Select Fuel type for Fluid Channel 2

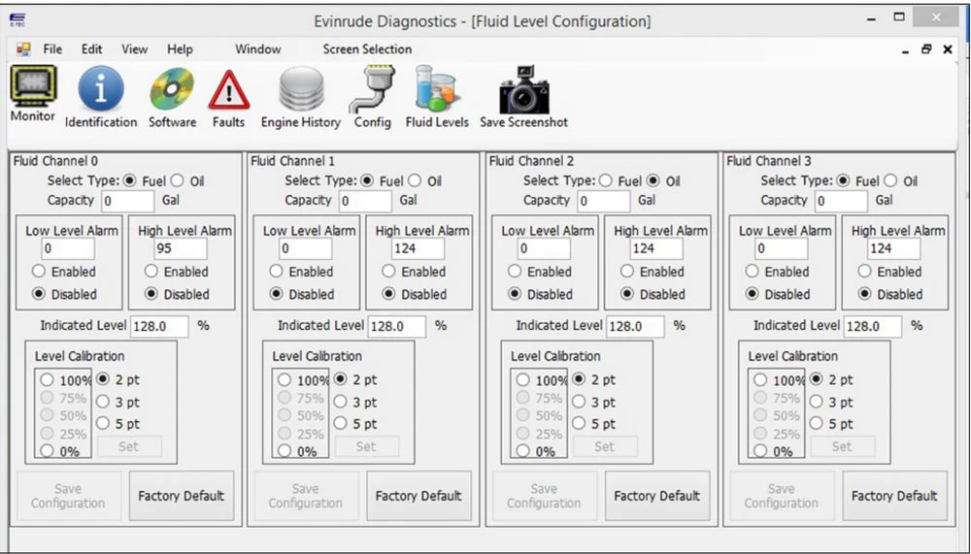coord(606,180)
